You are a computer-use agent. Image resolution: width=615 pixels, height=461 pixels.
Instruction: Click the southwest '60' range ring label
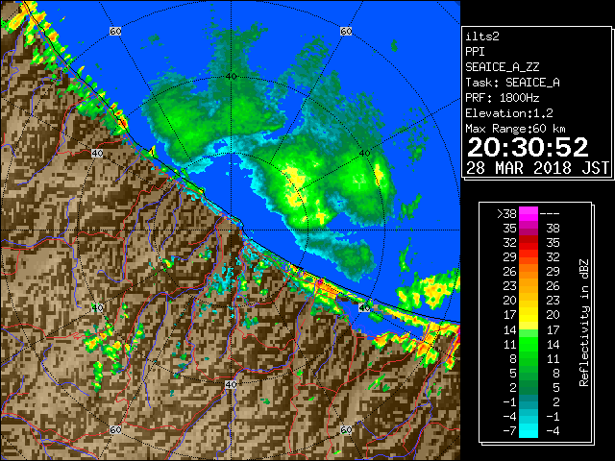(x=115, y=429)
